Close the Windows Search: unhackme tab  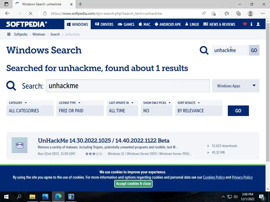(x=71, y=4)
